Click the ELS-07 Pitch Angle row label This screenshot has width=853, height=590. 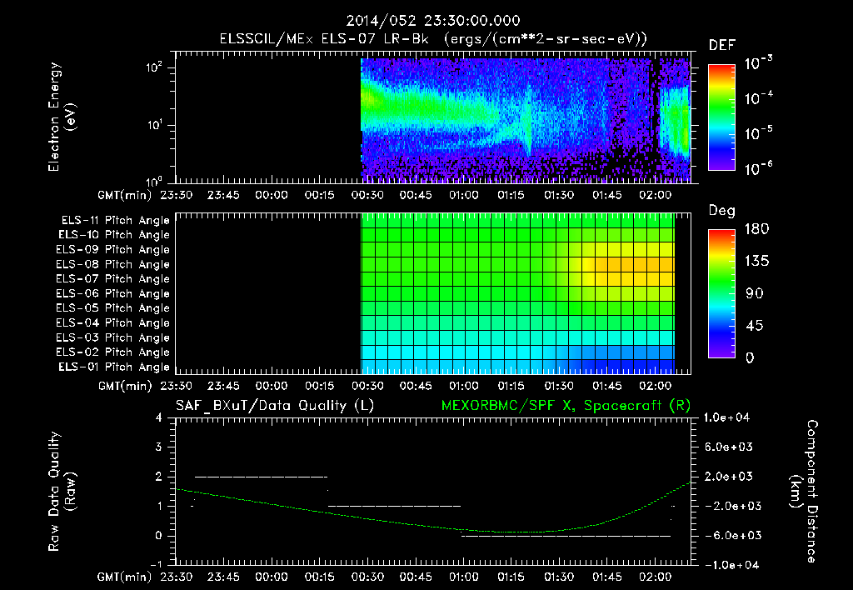pos(113,278)
